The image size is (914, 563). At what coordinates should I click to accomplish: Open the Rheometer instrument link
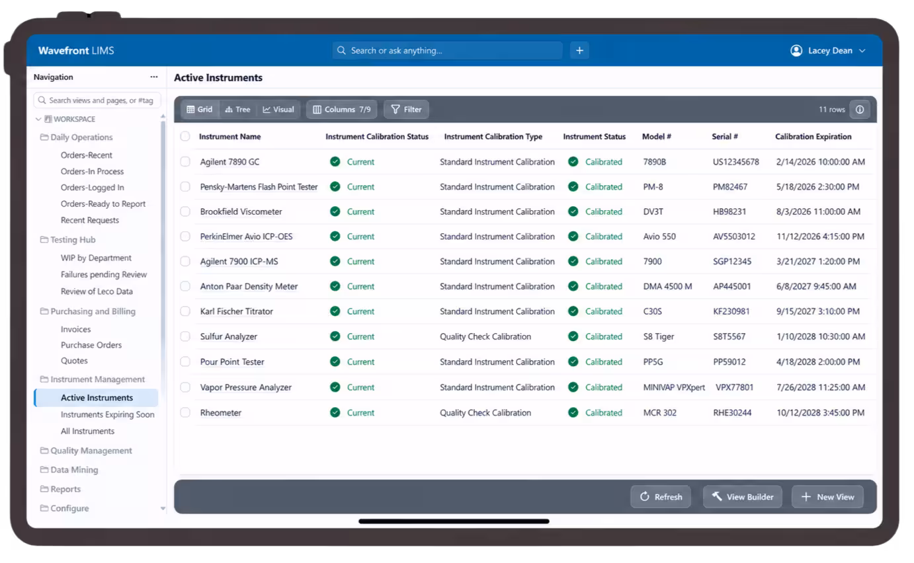221,413
